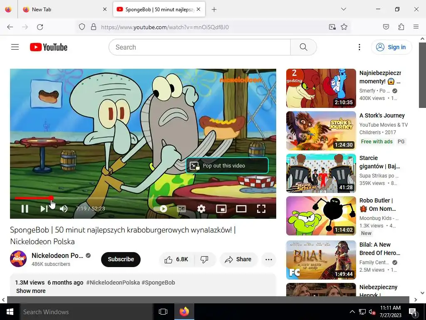
Task: Close the SpongeBob tab
Action: coord(198,9)
